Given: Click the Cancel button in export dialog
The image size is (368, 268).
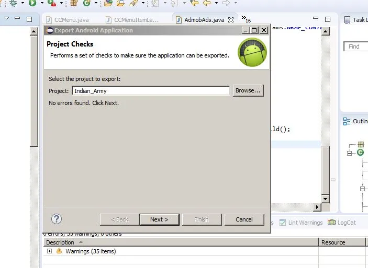Looking at the screenshot, I should [x=244, y=219].
